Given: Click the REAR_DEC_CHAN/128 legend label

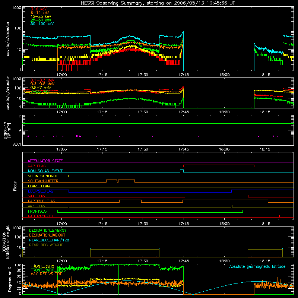Looking at the screenshot, I should pos(49,240).
